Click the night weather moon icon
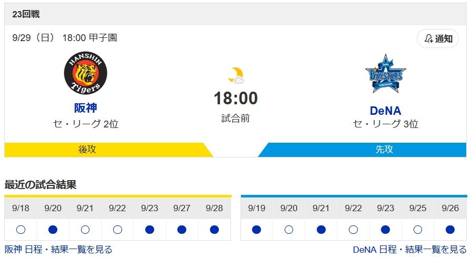472x257 pixels. 236,75
